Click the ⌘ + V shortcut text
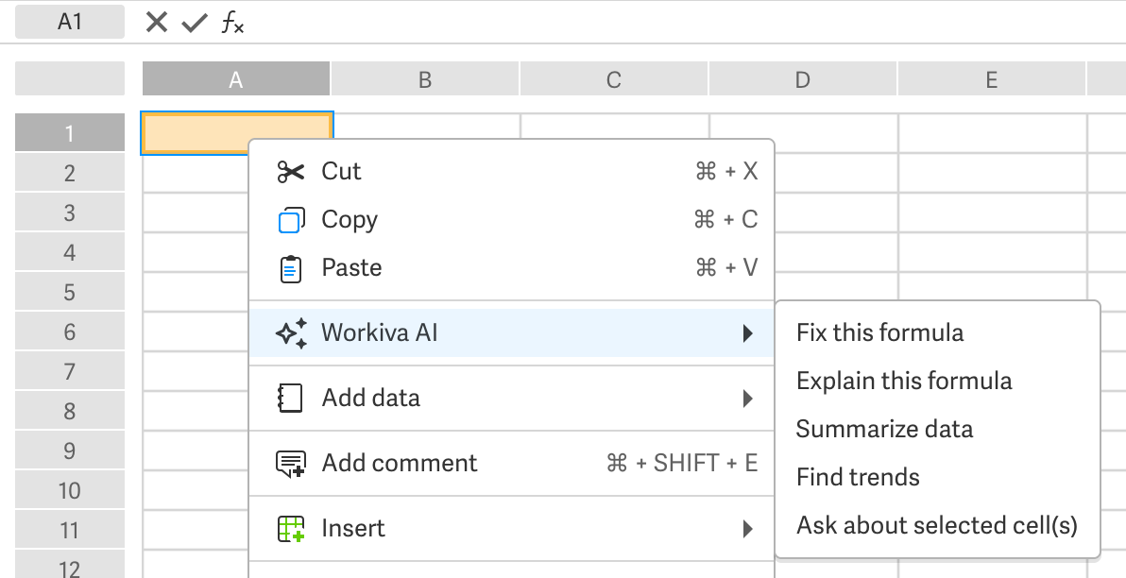The width and height of the screenshot is (1126, 578). tap(726, 268)
